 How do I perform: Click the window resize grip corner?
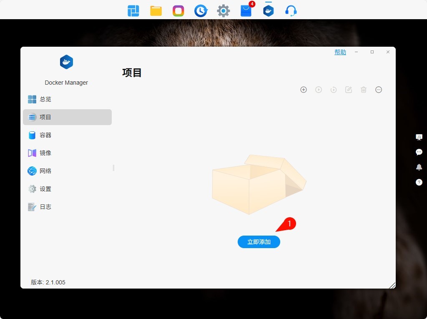[x=392, y=285]
